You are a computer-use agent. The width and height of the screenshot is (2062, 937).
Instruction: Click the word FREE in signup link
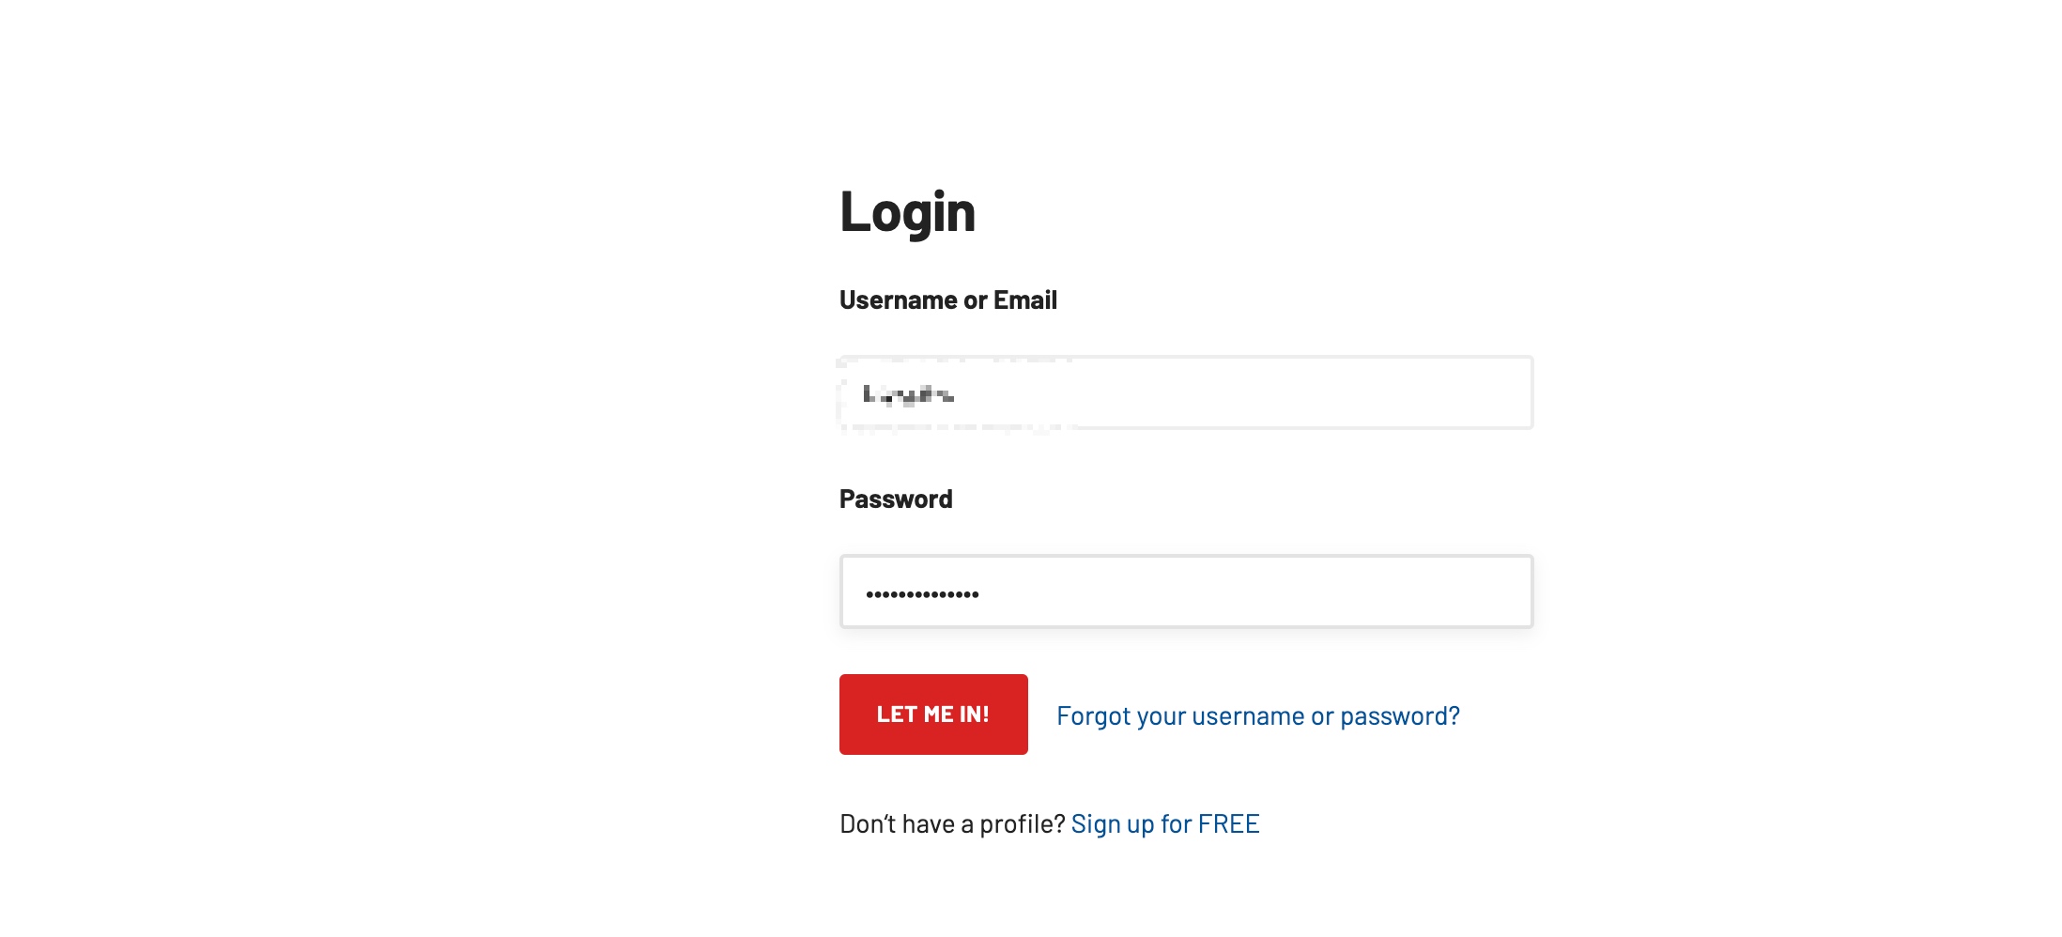tap(1229, 824)
